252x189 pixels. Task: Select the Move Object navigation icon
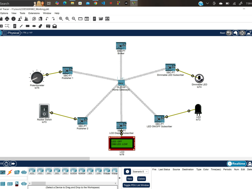[242, 33]
